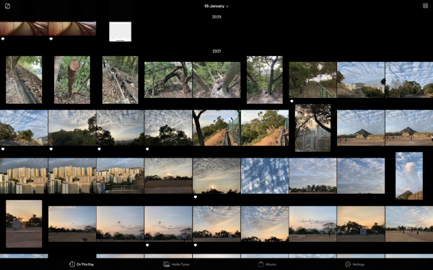Viewport: 433px width, 270px height.
Task: Open the portrait photo of tree over high-rise buildings
Action: (312, 128)
